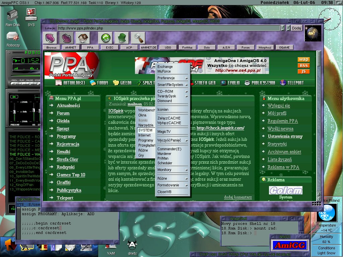Expand the SmartFileSystem submenu
The image size is (343, 257).
pos(173,85)
